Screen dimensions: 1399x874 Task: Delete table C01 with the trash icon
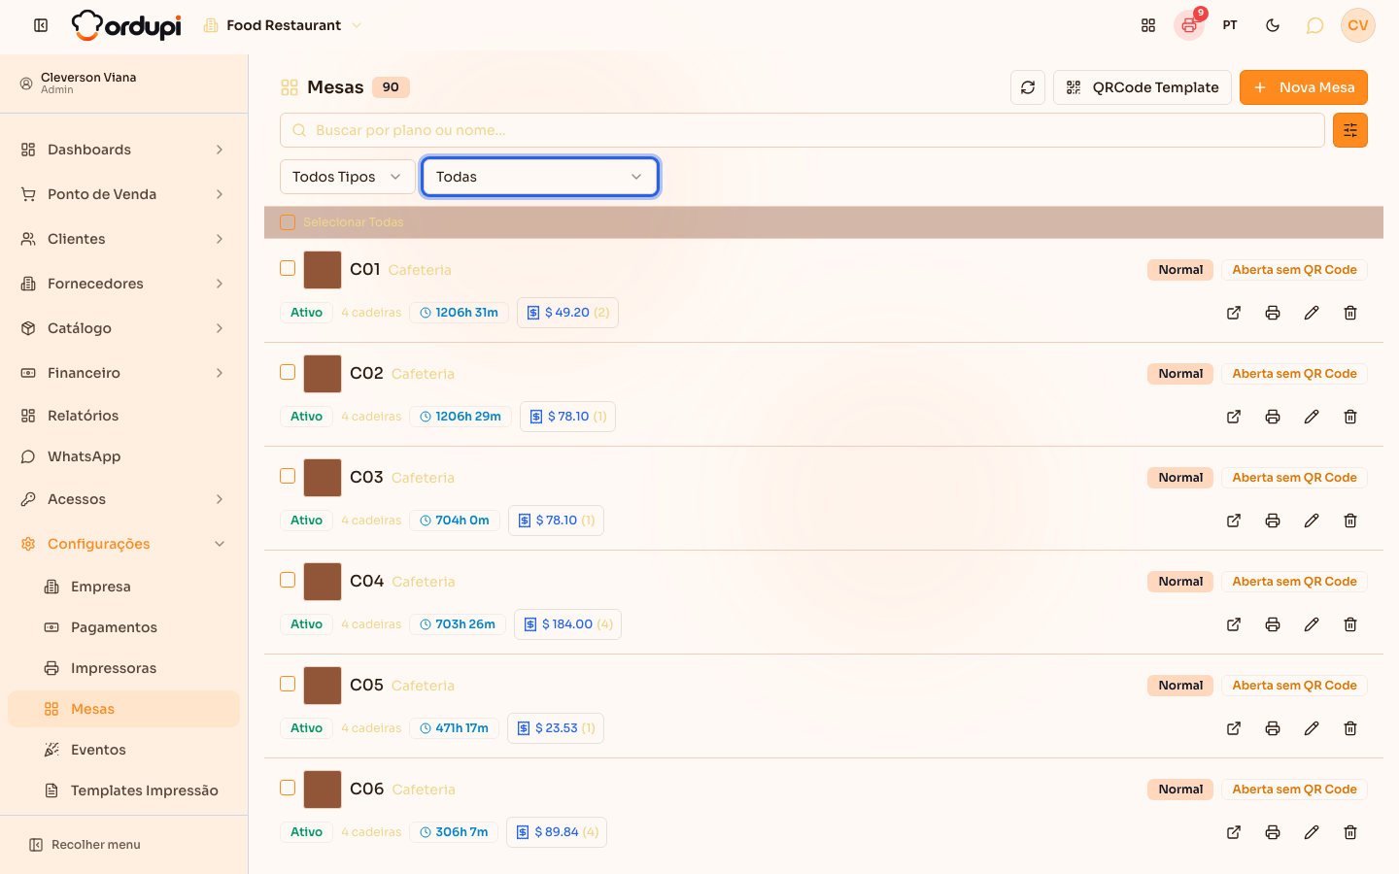click(x=1350, y=313)
